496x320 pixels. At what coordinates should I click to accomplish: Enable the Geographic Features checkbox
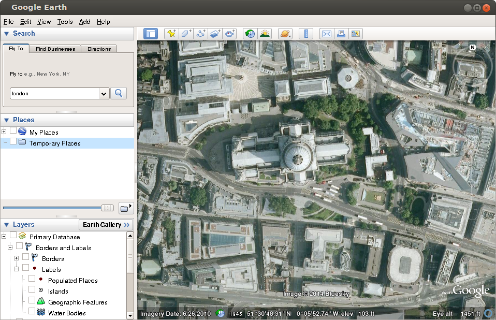point(32,300)
